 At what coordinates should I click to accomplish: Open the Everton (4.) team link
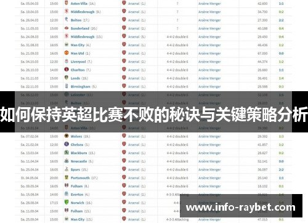click(x=77, y=195)
